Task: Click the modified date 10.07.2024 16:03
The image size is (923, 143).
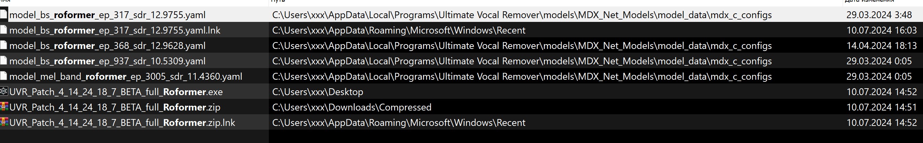Action: click(881, 31)
